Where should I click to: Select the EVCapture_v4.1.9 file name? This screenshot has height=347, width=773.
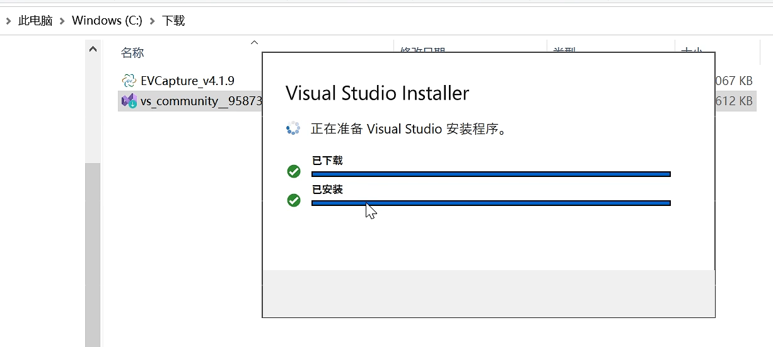point(188,81)
